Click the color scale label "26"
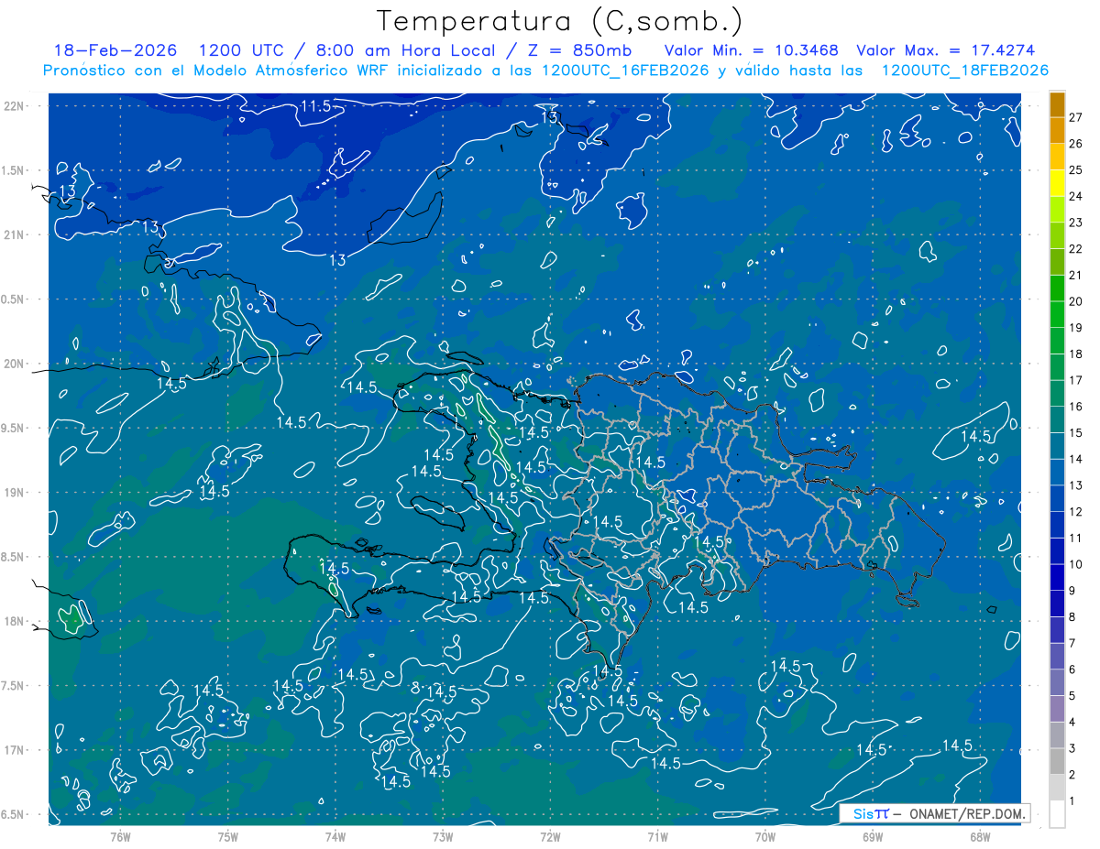The width and height of the screenshot is (1100, 849). 1076,144
